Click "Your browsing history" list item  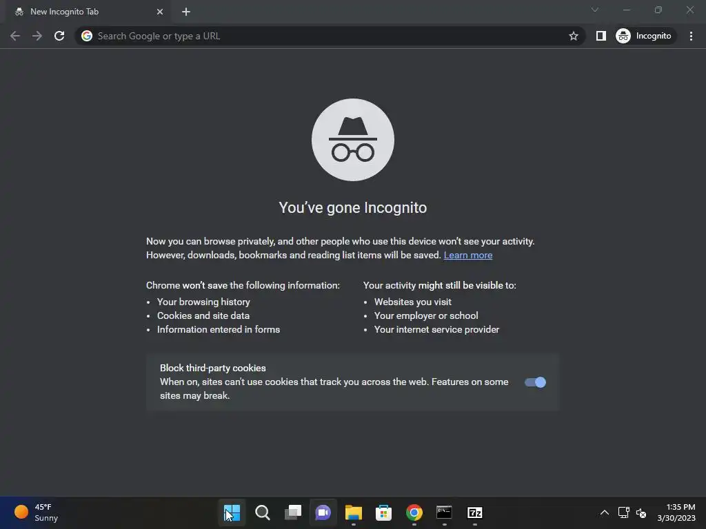(203, 302)
